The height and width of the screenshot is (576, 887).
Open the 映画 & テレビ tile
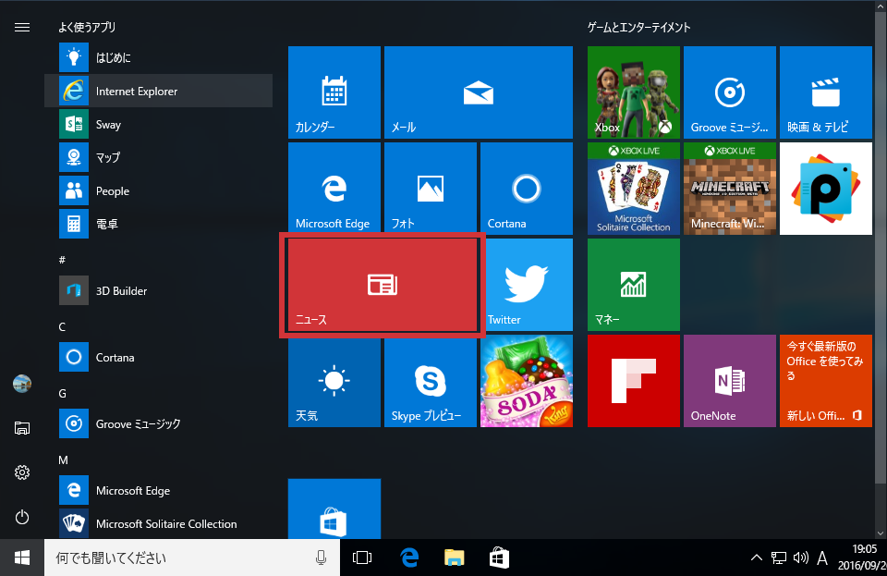[x=826, y=92]
